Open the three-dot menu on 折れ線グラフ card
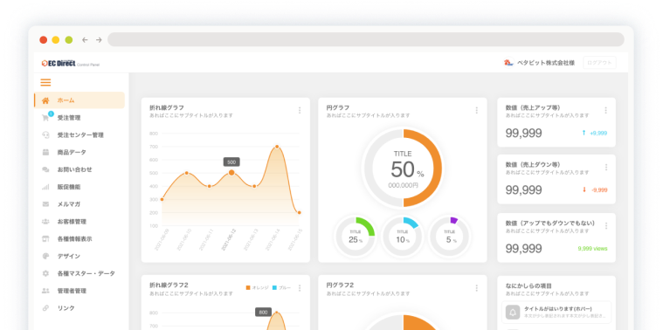Viewport: 663px width, 330px height. point(300,110)
